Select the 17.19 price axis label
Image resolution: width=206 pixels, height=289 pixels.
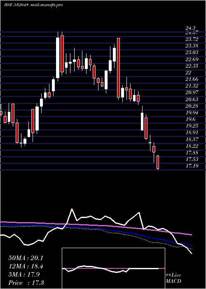[x=192, y=166]
